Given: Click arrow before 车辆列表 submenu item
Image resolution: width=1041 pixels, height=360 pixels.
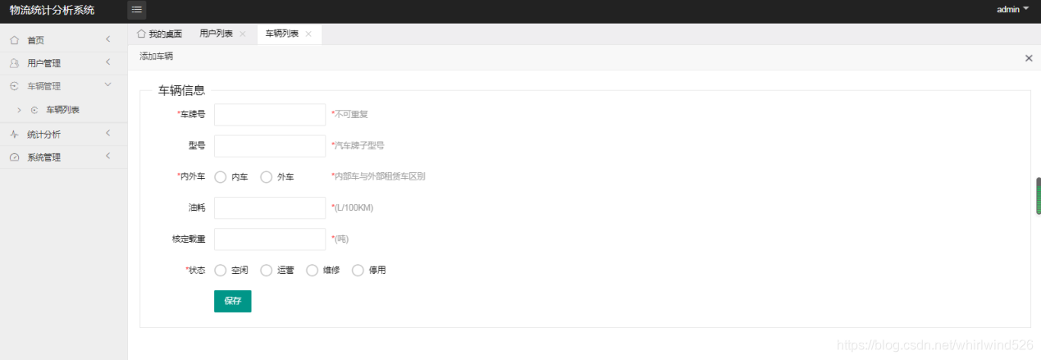Looking at the screenshot, I should 19,109.
